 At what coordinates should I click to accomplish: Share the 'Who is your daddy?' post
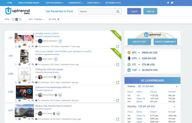(x=29, y=64)
